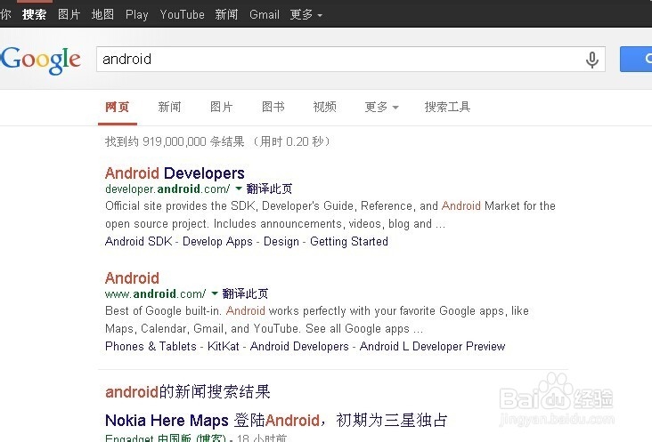The image size is (652, 442).
Task: Switch to the 新闻 results tab
Action: tap(169, 107)
